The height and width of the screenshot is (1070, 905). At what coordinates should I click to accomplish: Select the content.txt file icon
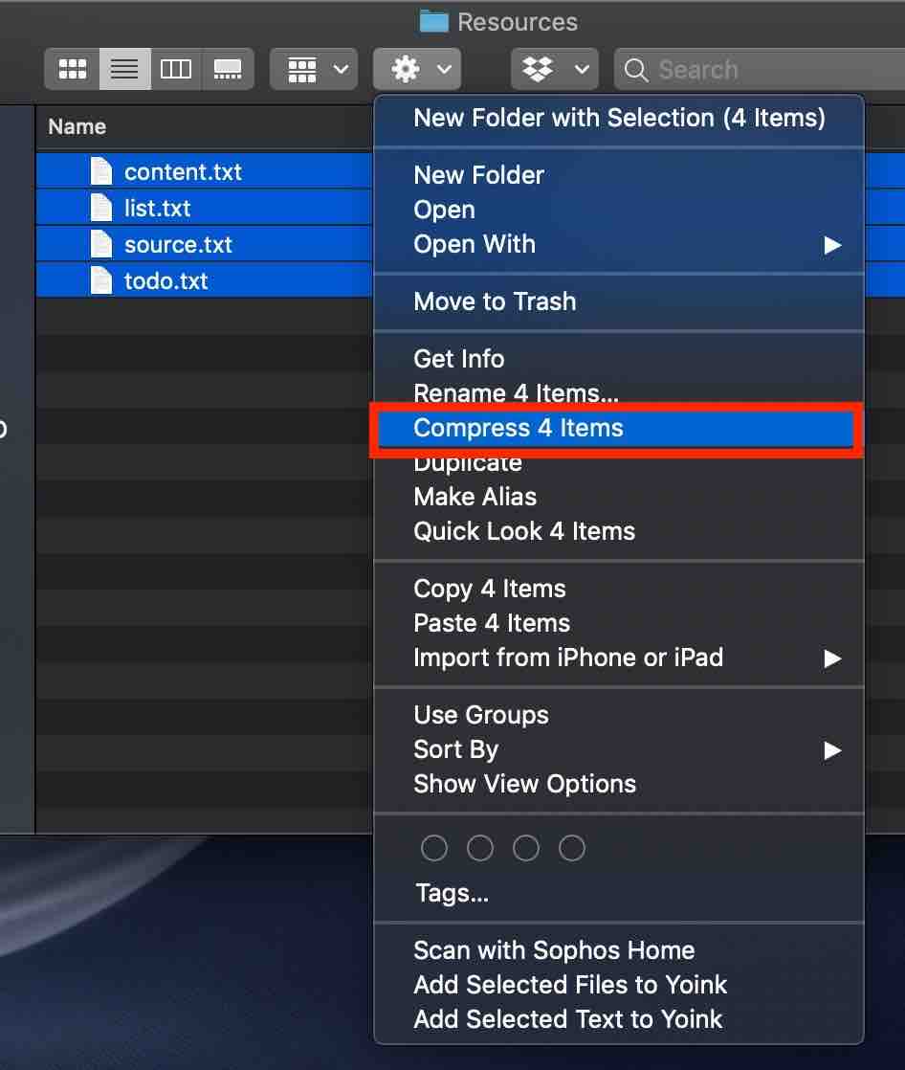(101, 171)
